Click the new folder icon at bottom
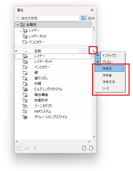Image resolution: width=133 pixels, height=171 pixels. coord(19,148)
